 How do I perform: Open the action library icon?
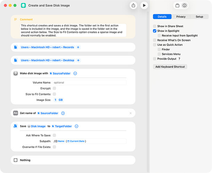(177, 6)
